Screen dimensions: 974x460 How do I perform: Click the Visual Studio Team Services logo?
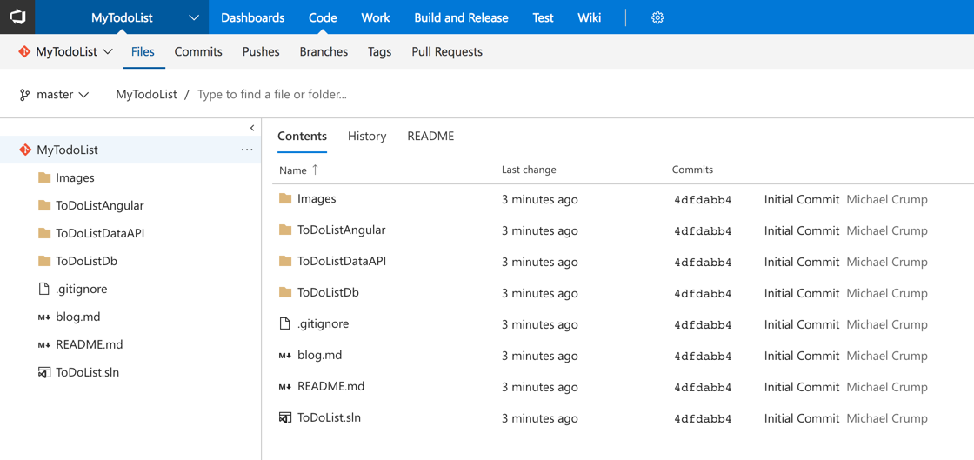pos(17,17)
